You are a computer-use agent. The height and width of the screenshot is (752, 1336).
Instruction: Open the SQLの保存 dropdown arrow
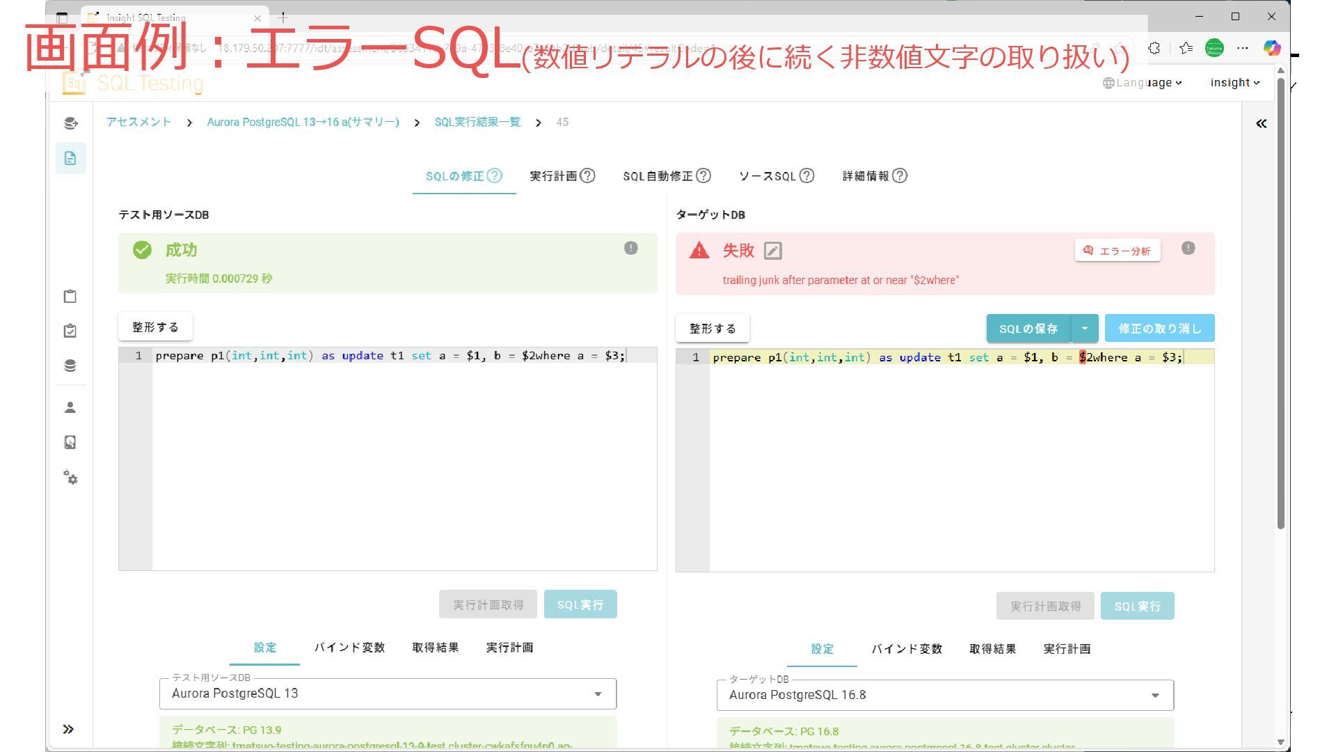[x=1084, y=328]
